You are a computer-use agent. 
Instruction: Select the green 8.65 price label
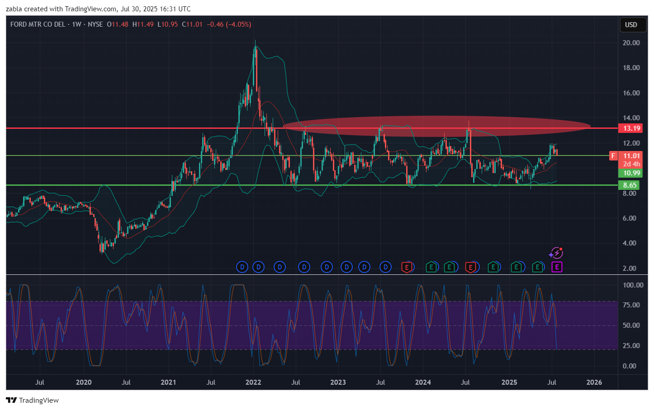tap(630, 185)
